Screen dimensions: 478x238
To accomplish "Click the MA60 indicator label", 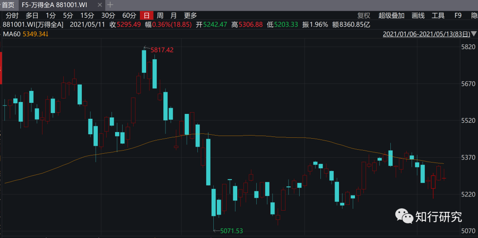I will point(12,34).
